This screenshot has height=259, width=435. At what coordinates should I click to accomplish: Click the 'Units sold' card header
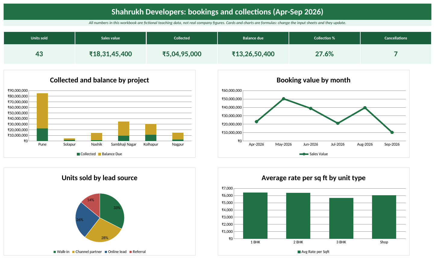(x=39, y=38)
